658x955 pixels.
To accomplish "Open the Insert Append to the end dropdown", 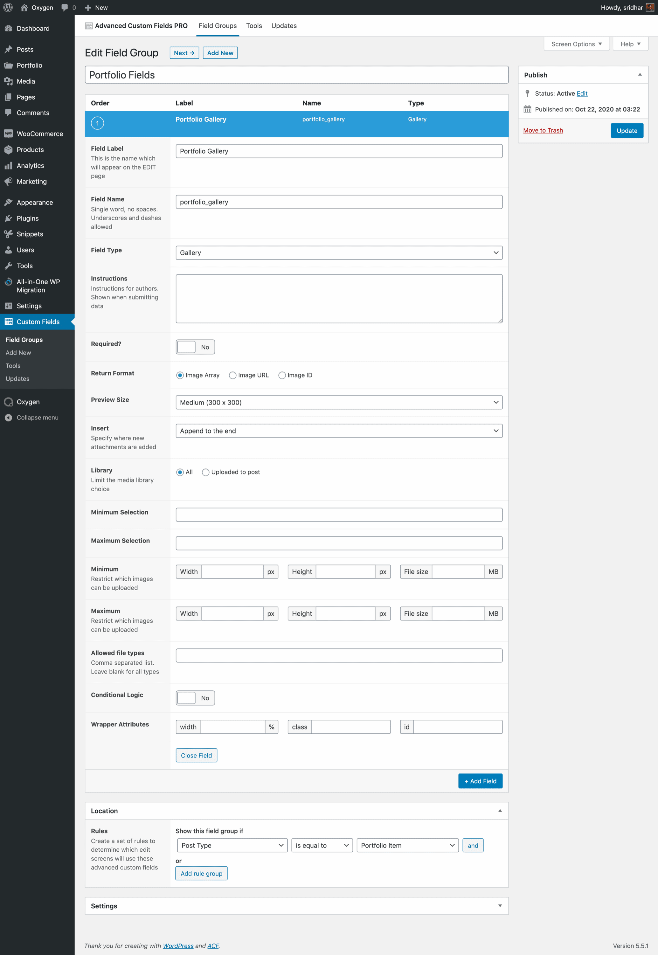I will pos(339,431).
